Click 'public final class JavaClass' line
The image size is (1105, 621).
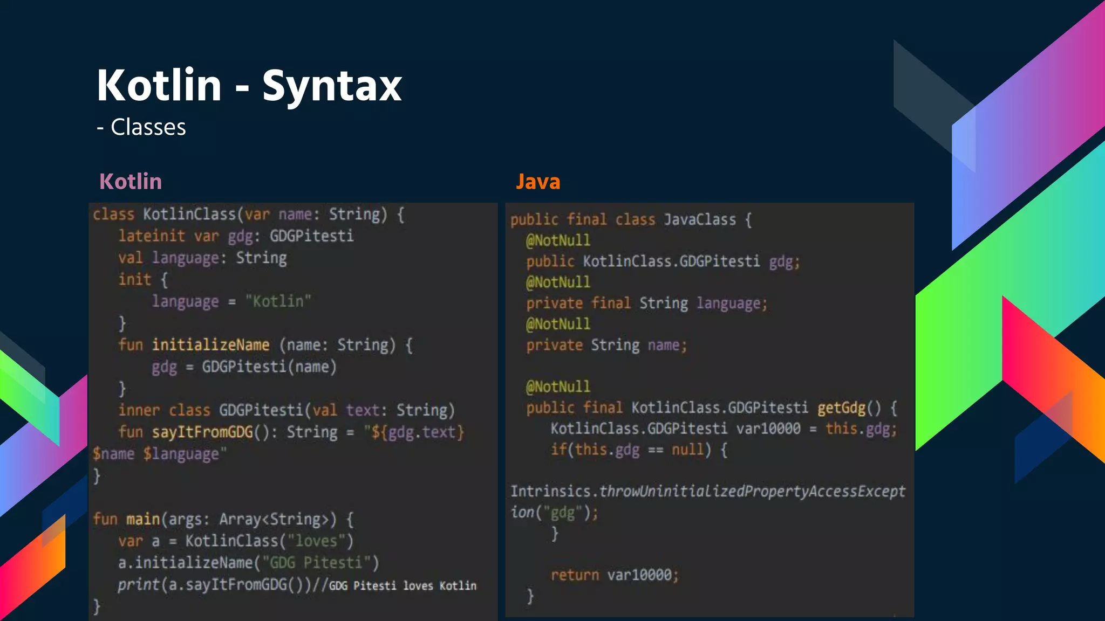[x=631, y=220]
